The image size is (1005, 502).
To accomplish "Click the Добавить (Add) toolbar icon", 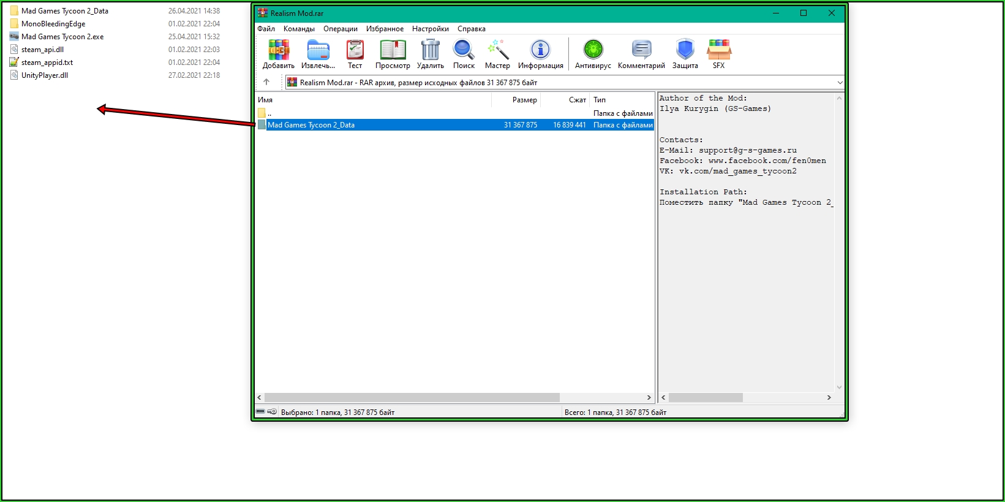I will [x=279, y=50].
